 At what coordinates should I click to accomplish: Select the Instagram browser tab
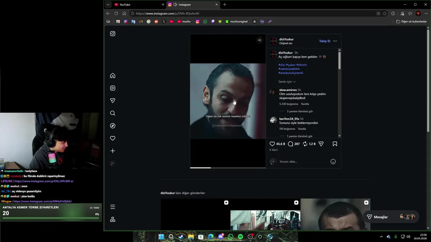tap(193, 5)
